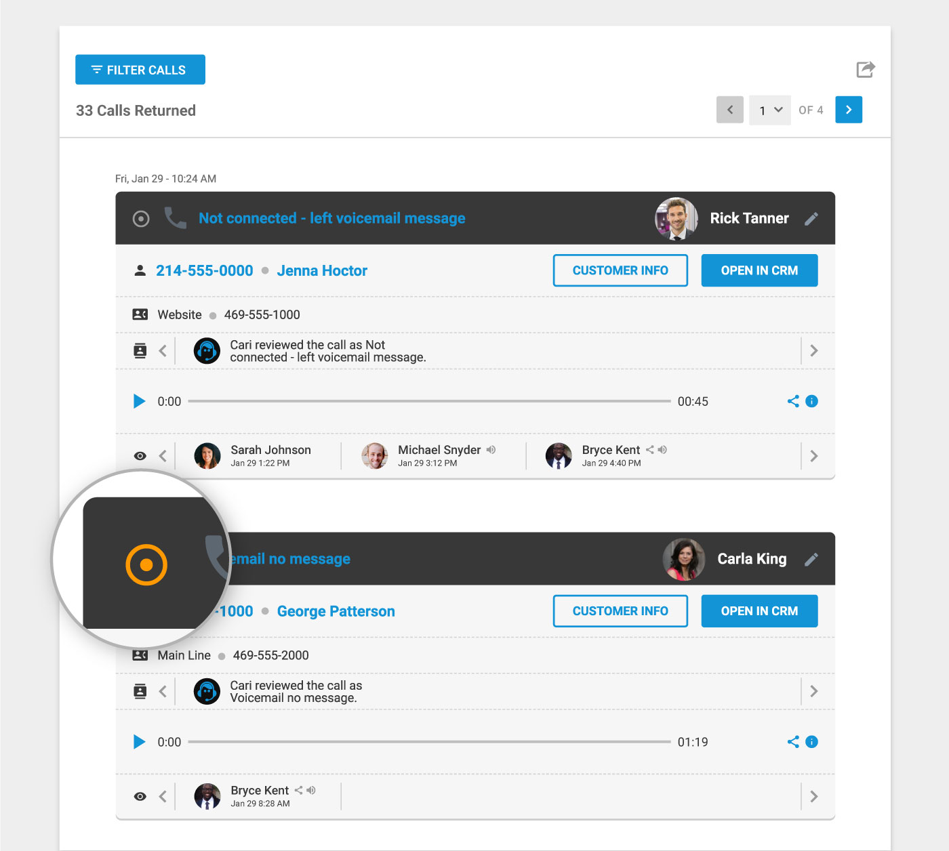Toggle viewers eye icon in Jenna Hoctor call
Screen dimensions: 949x851
[140, 456]
